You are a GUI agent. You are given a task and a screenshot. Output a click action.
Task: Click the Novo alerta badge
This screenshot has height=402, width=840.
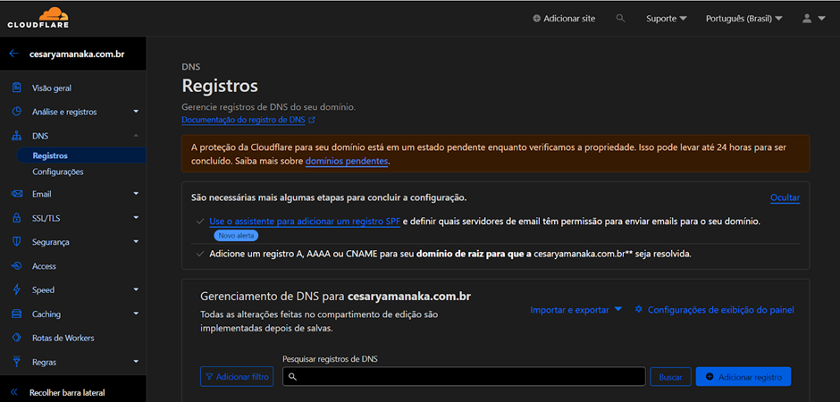tap(236, 236)
